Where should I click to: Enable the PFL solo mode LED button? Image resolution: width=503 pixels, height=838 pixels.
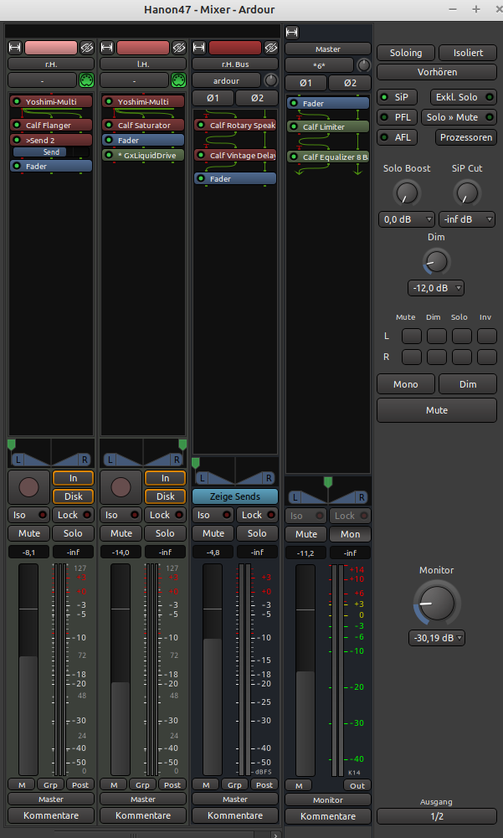click(398, 117)
